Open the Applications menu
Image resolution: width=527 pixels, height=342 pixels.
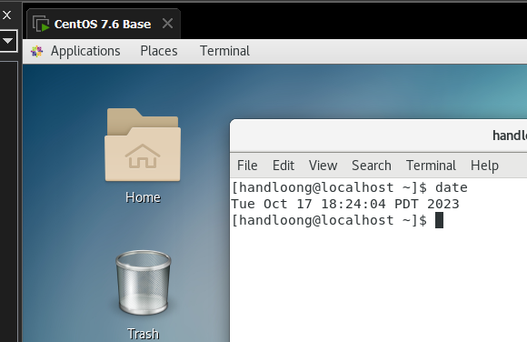pos(85,51)
